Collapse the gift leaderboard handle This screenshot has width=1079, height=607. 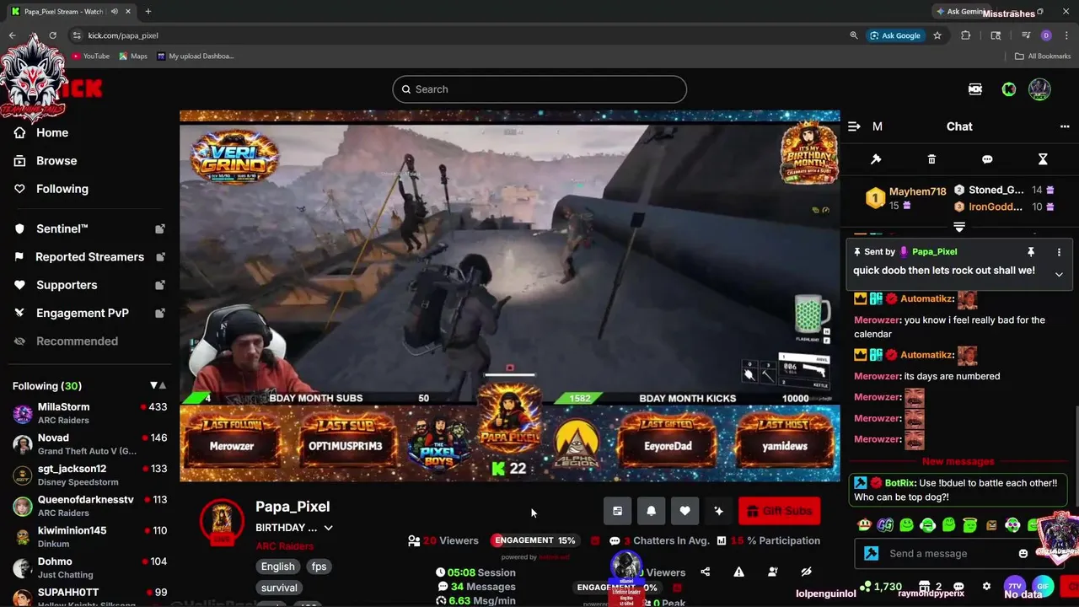pyautogui.click(x=959, y=227)
